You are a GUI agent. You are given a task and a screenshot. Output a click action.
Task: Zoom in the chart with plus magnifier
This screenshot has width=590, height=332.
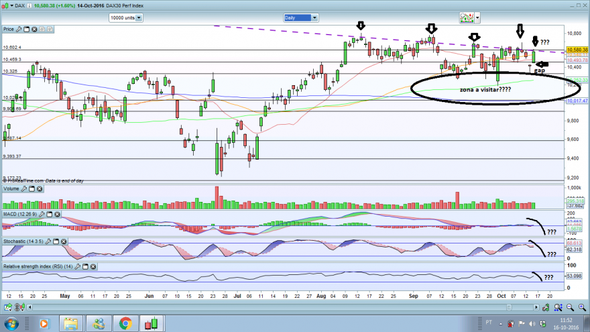click(582, 308)
